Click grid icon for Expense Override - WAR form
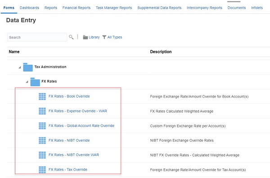 (42, 111)
